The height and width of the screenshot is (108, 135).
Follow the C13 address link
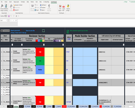[67, 82]
